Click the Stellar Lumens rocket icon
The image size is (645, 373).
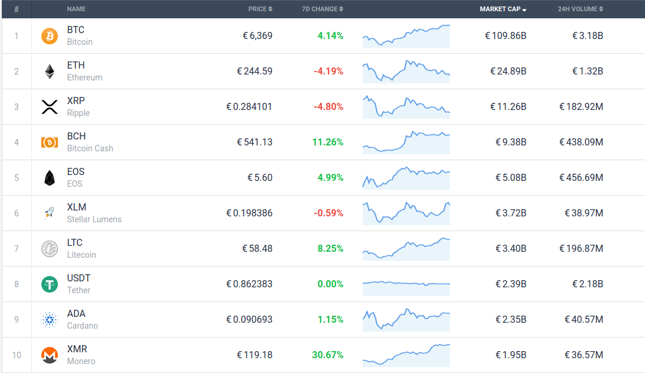(50, 213)
